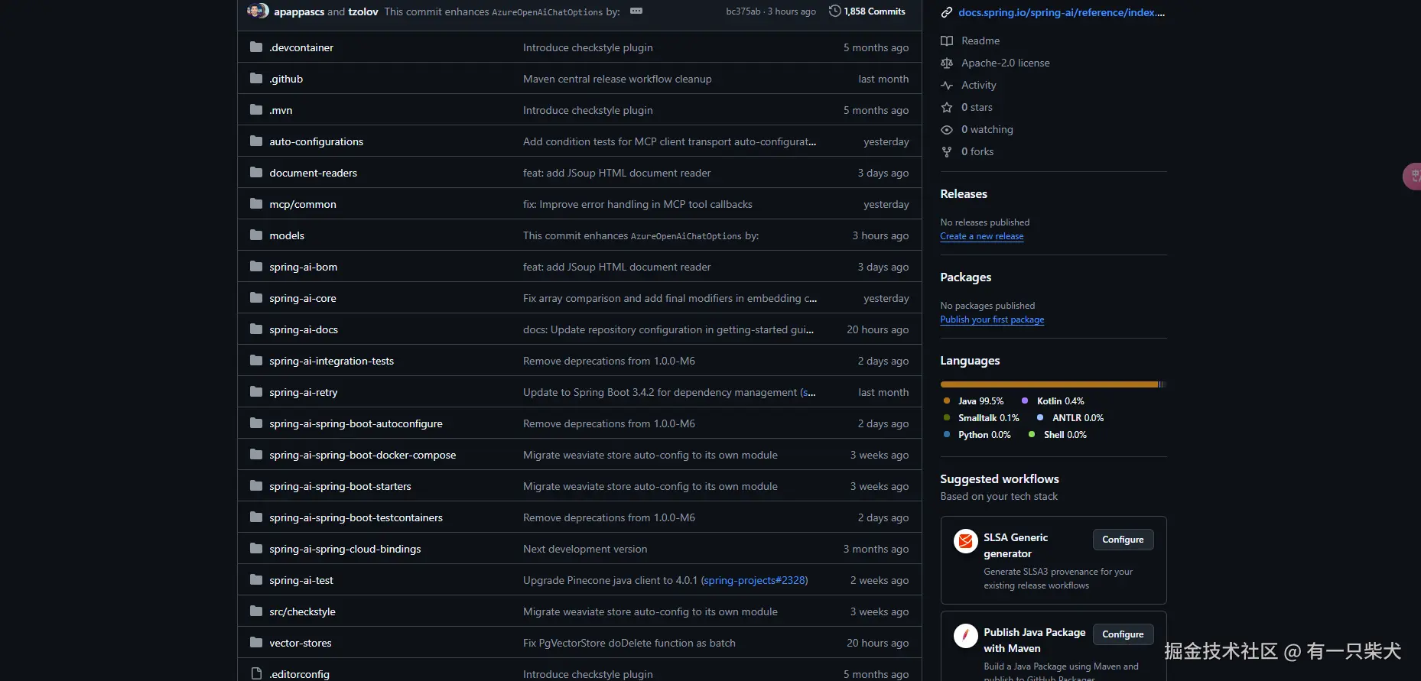
Task: Click the SLSA Generic generator workflow icon
Action: click(966, 541)
